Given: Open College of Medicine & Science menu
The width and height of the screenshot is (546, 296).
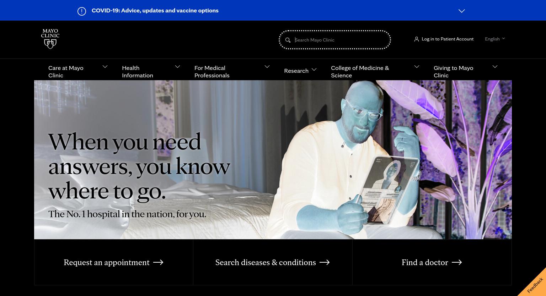Looking at the screenshot, I should (x=360, y=72).
